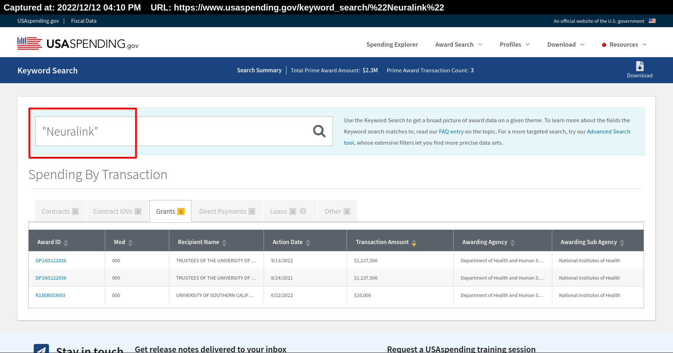Click the $10,000 transaction amount
The height and width of the screenshot is (353, 673).
[363, 295]
